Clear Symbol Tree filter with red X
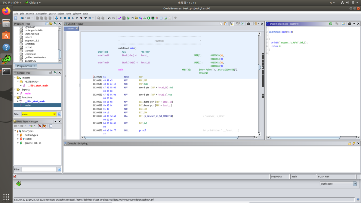The width and height of the screenshot is (361, 203). [x=54, y=114]
